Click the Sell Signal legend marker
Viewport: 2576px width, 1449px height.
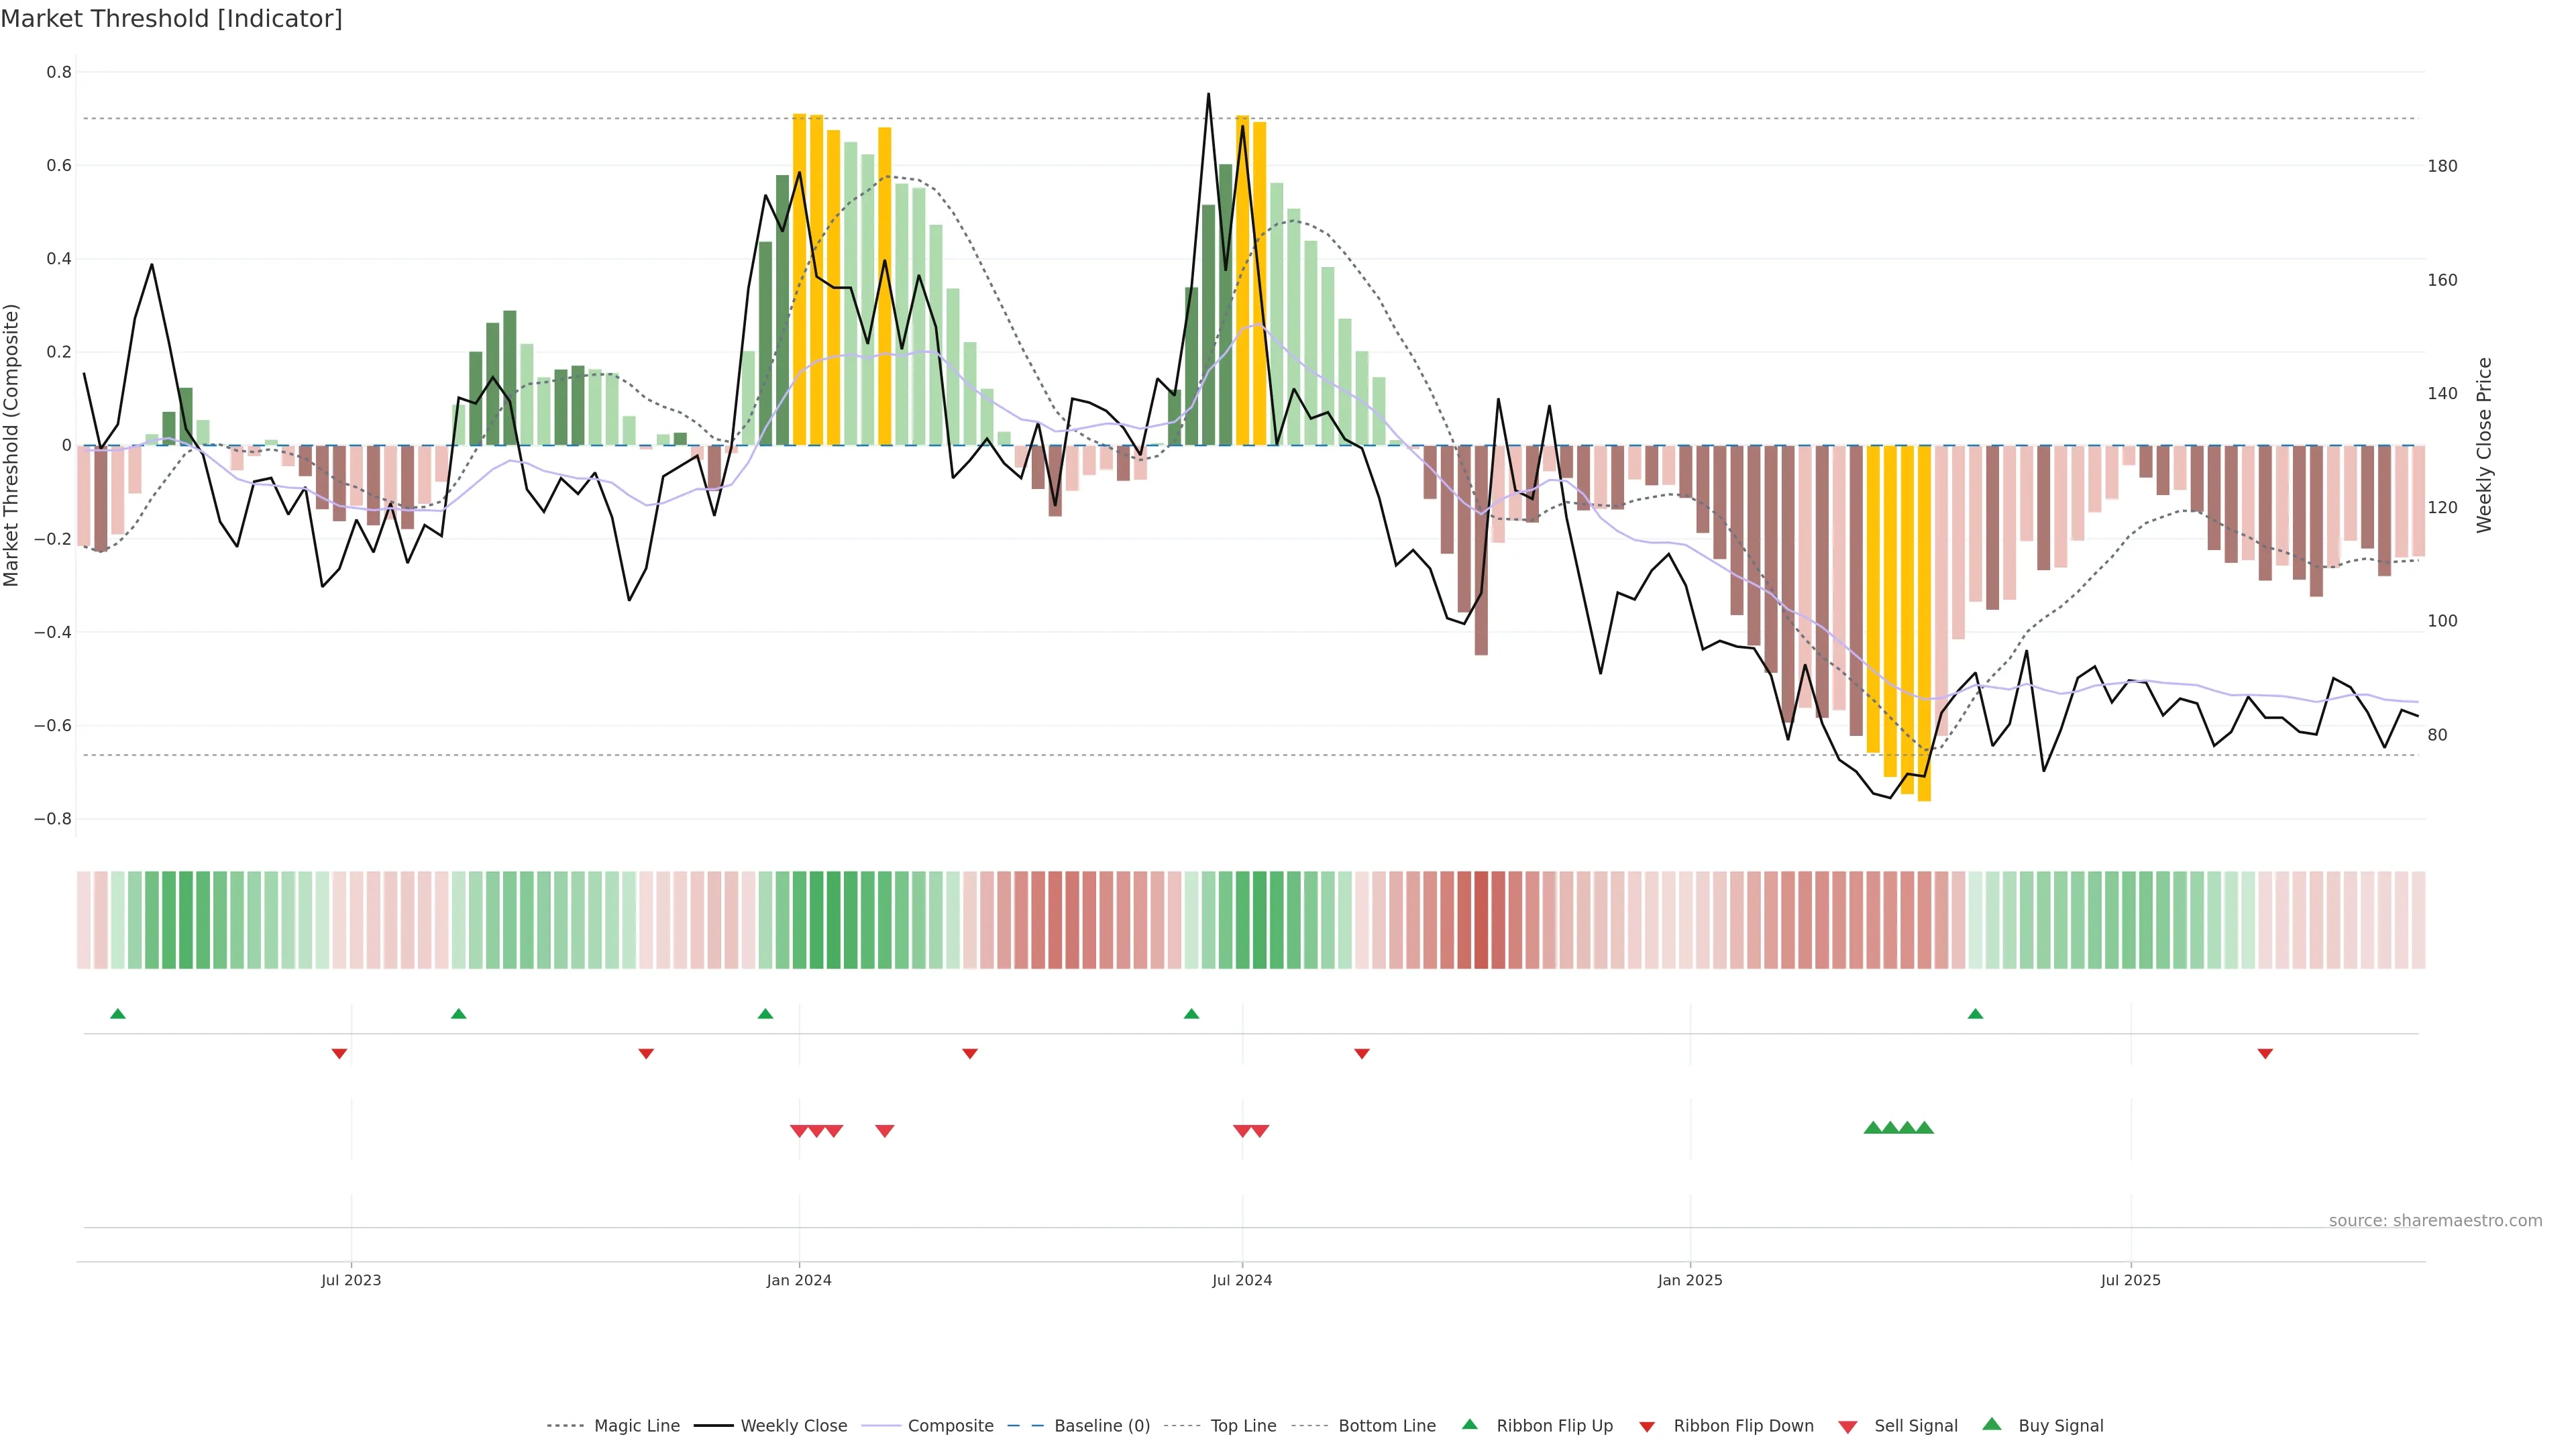(x=1847, y=1427)
